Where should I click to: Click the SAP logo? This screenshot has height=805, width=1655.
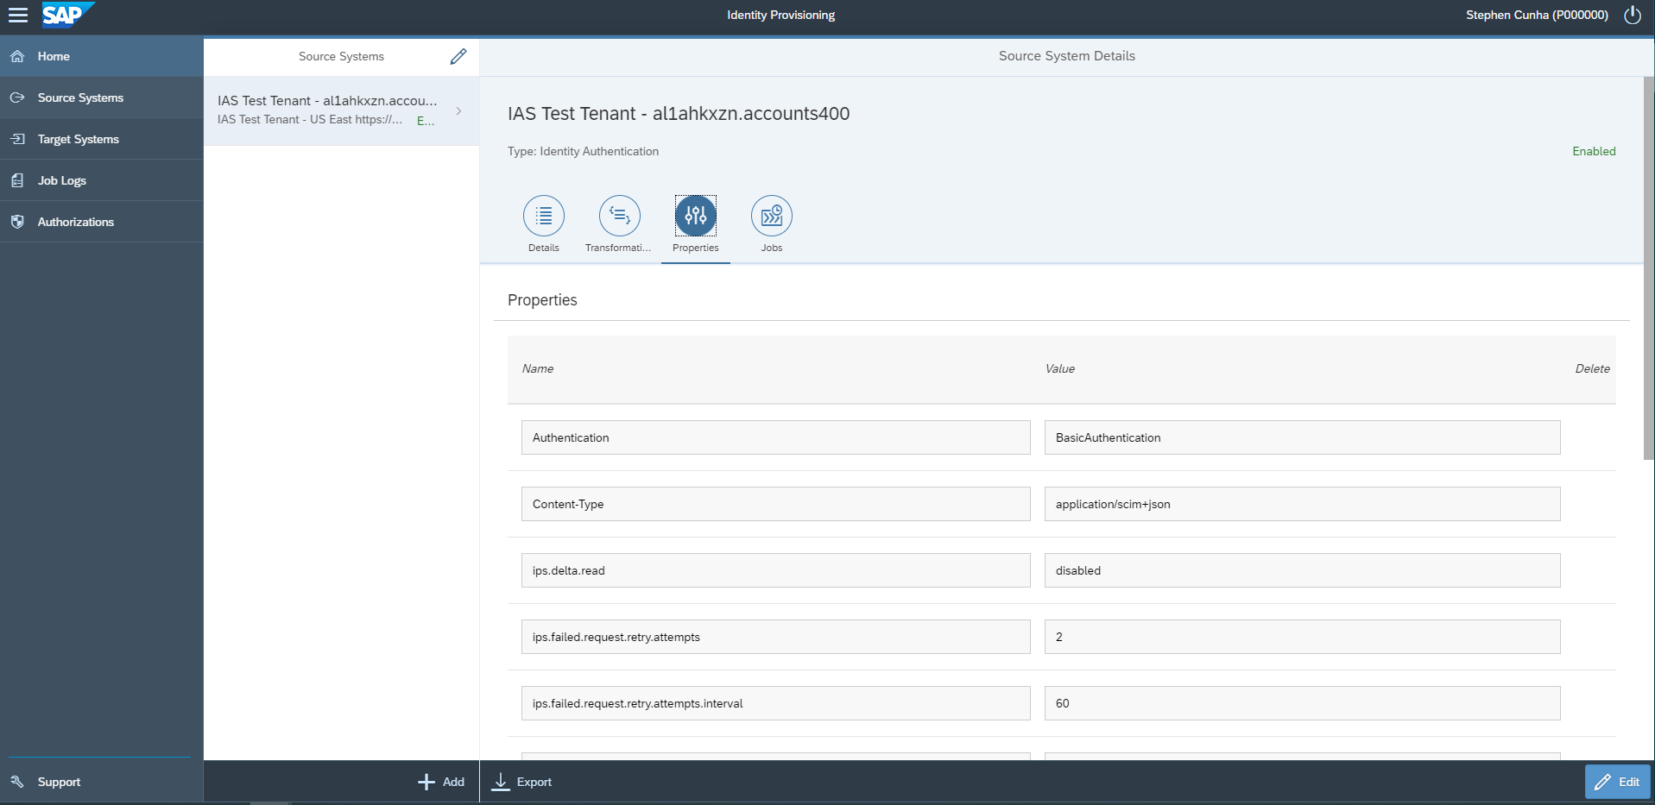pos(68,15)
